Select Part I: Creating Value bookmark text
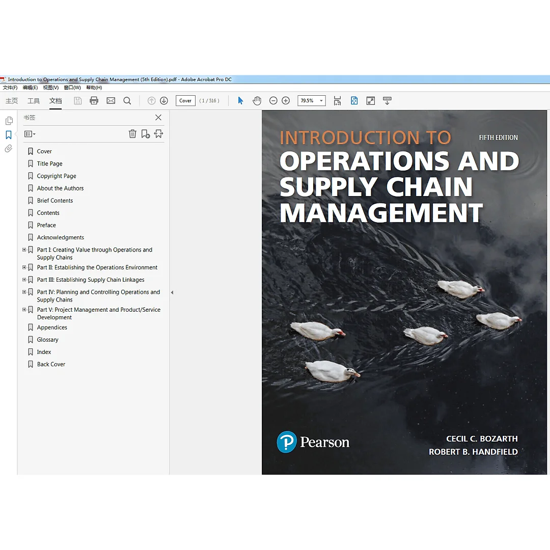The height and width of the screenshot is (550, 550). coord(95,254)
